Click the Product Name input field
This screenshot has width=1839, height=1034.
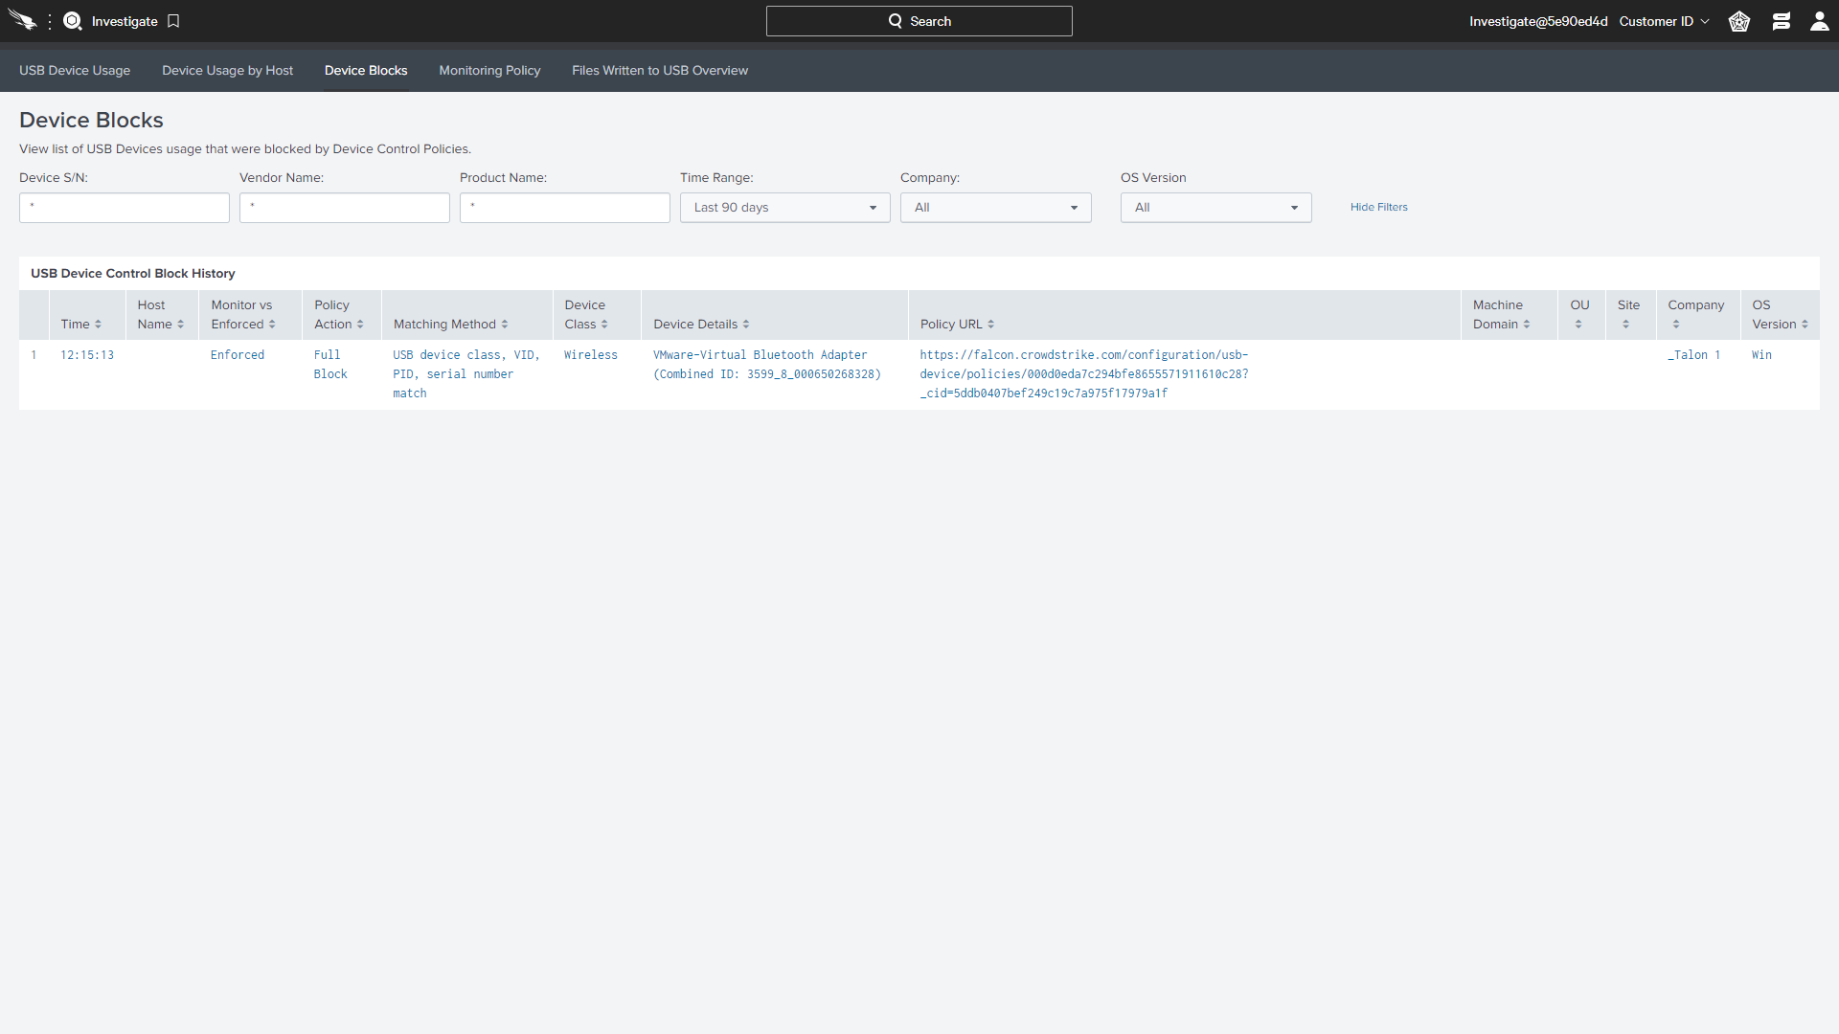click(565, 208)
